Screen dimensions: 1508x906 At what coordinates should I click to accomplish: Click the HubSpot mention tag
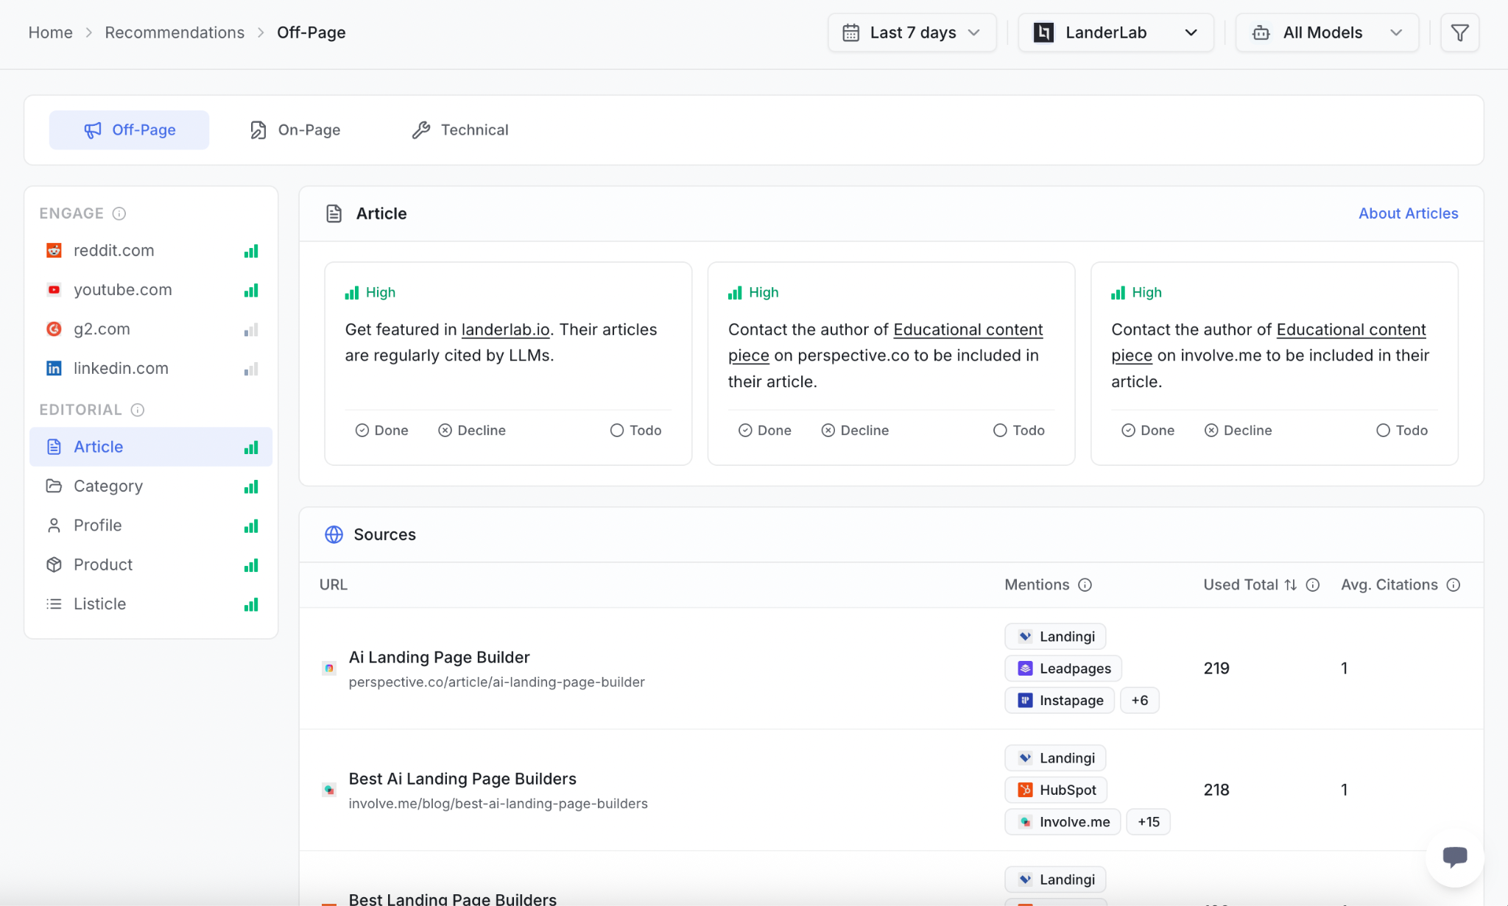(x=1056, y=790)
